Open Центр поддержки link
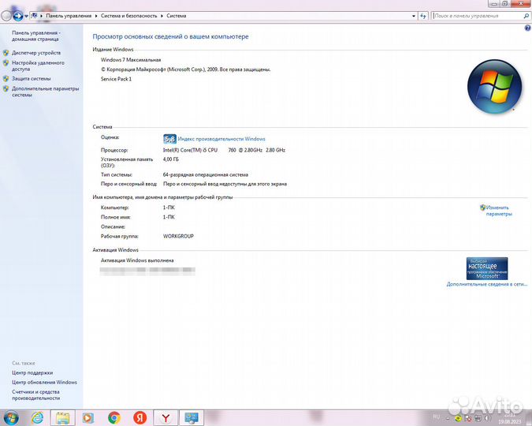Image resolution: width=532 pixels, height=426 pixels. point(32,373)
